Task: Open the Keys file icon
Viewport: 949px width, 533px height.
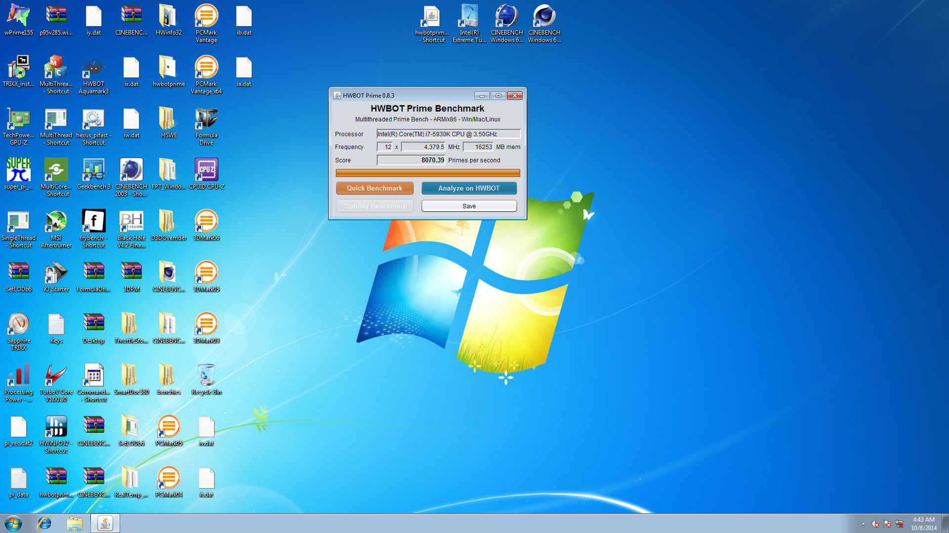Action: click(x=56, y=328)
